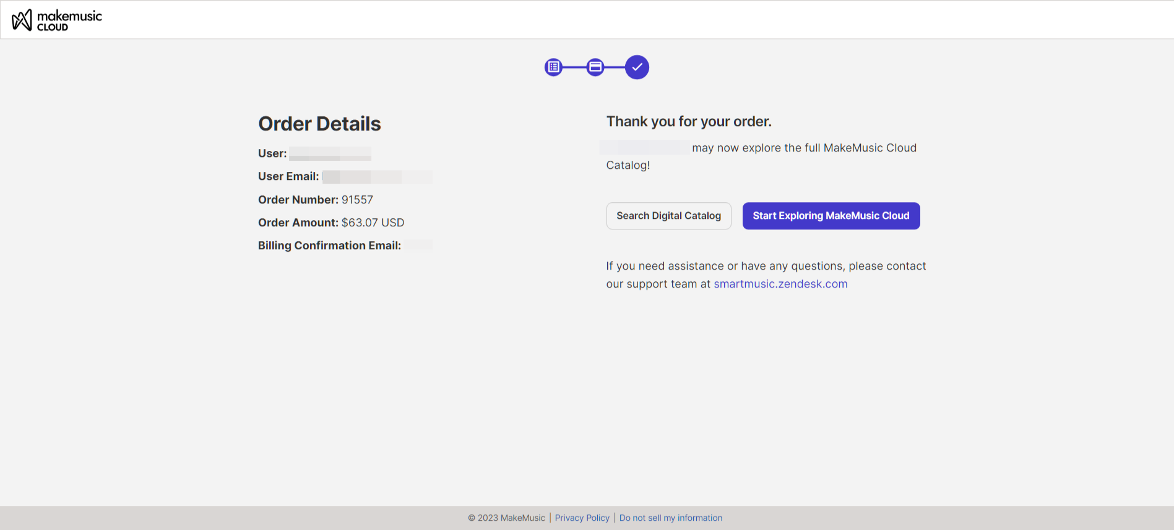Click the full MakeMusic Cloud Catalog text
Viewport: 1174px width, 530px height.
pos(860,148)
